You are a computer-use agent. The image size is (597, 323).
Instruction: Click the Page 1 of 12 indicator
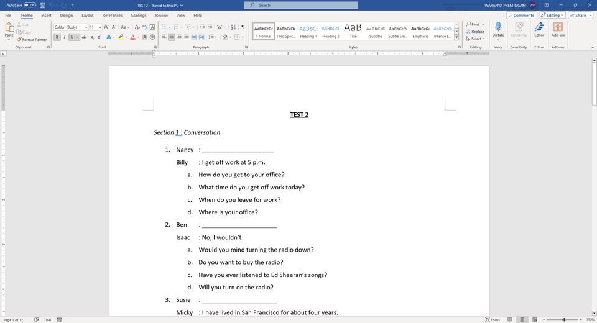pos(13,319)
